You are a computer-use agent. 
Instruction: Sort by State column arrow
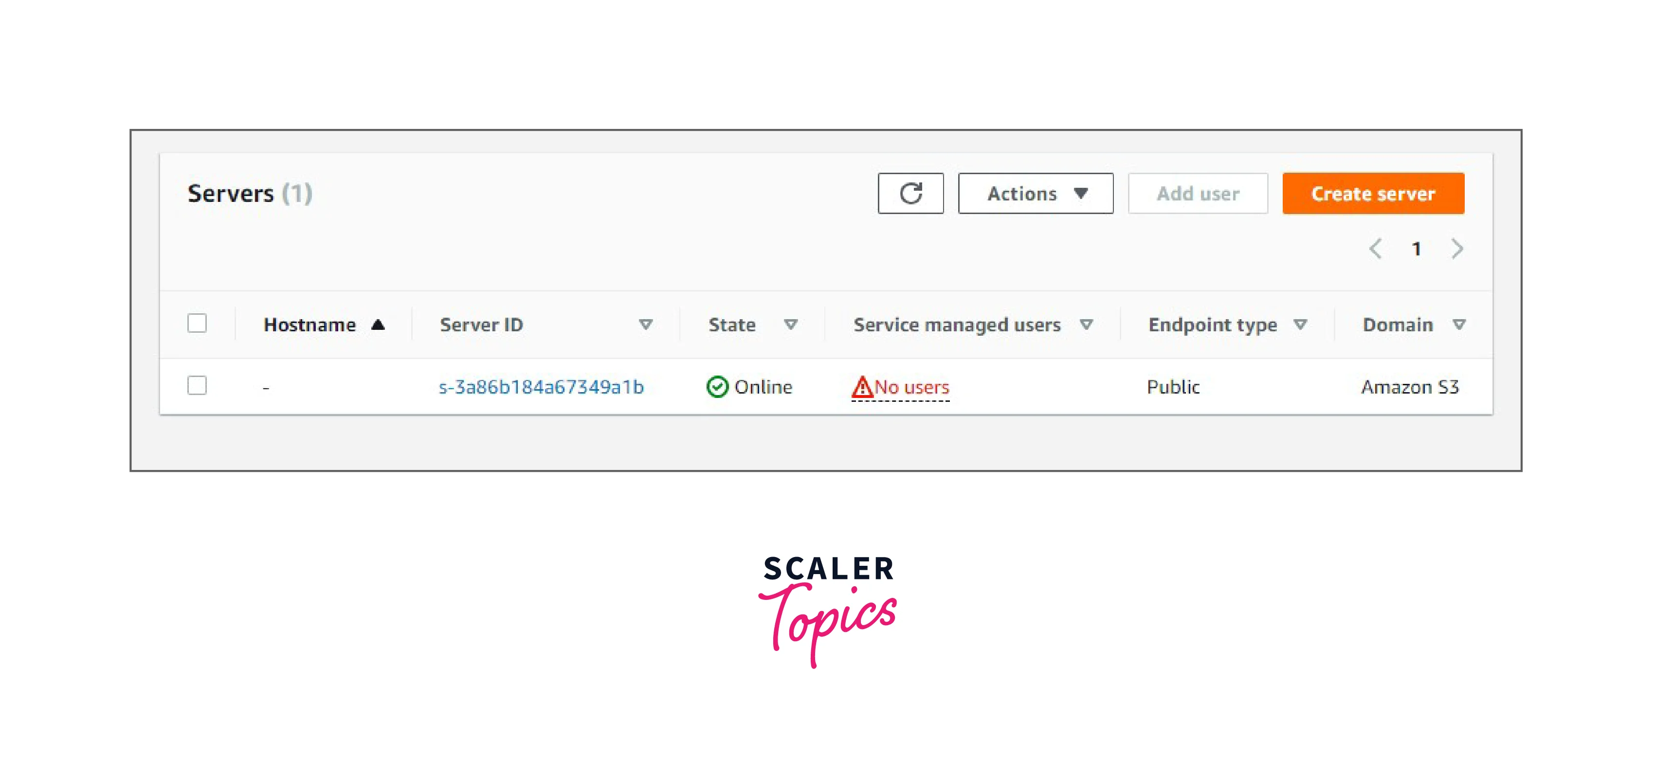point(791,324)
